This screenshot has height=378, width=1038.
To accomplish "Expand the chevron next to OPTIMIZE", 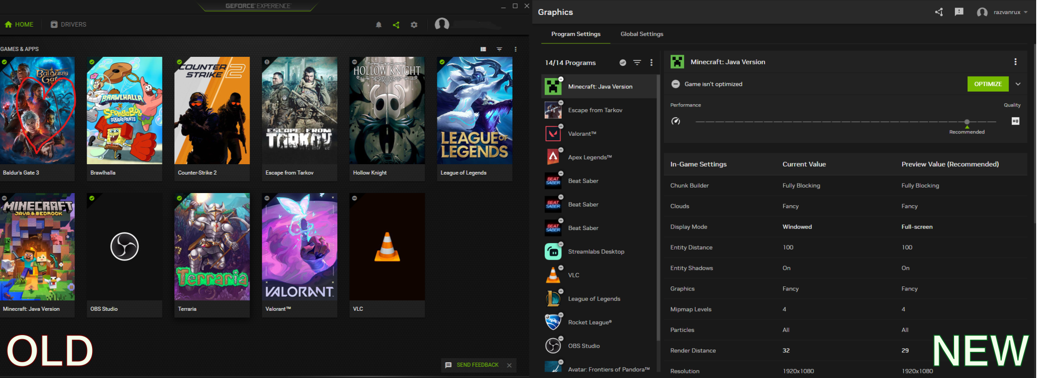I will (1018, 84).
